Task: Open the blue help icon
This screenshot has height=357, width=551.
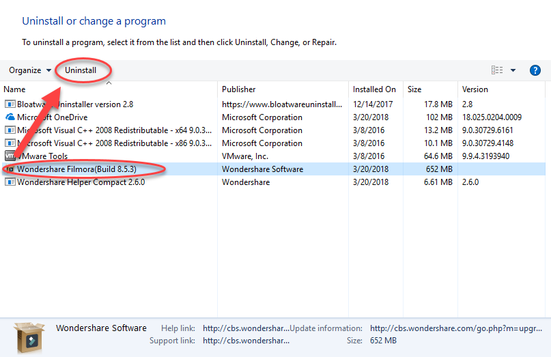Action: point(535,70)
